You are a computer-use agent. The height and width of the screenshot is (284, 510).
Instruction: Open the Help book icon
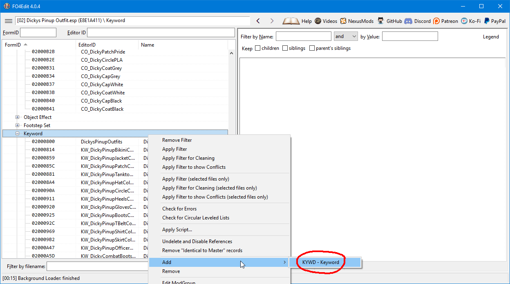point(291,21)
